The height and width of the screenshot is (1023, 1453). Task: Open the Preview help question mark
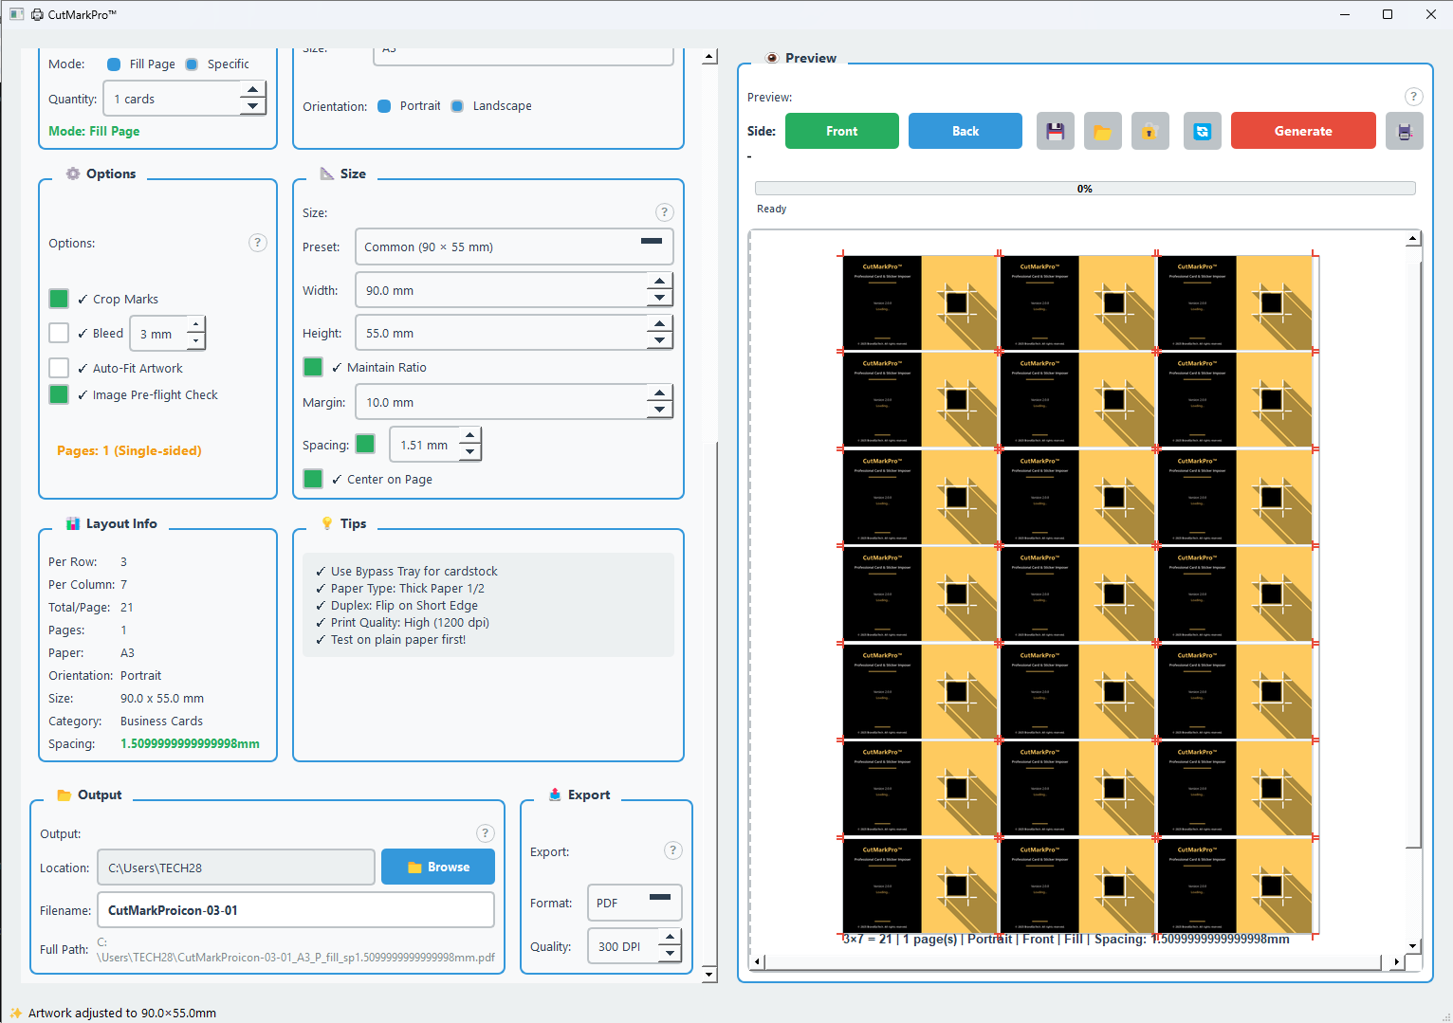click(x=1413, y=97)
